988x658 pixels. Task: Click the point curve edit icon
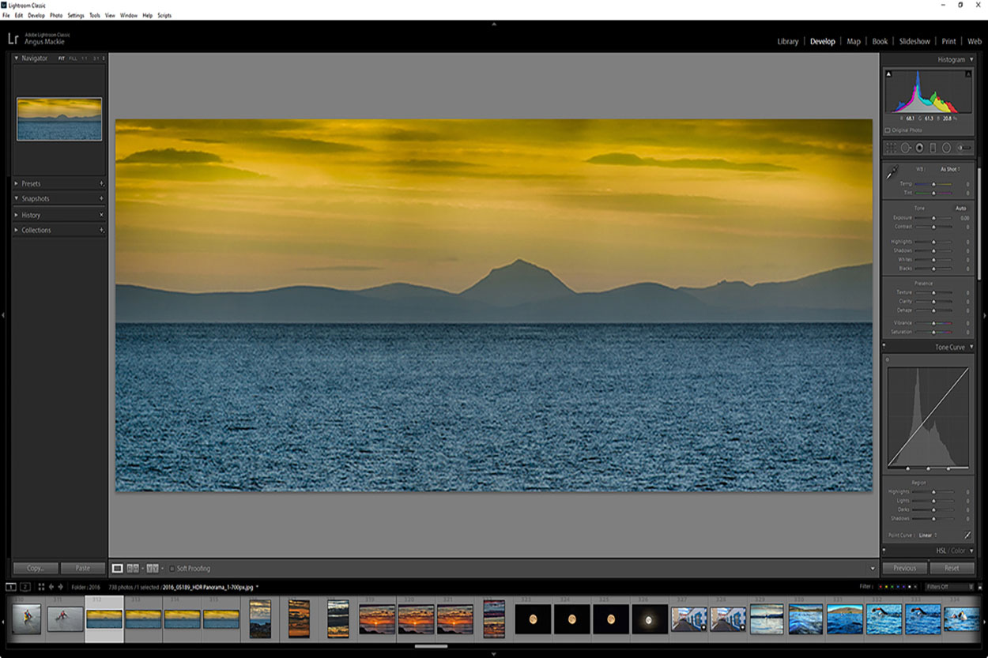967,536
